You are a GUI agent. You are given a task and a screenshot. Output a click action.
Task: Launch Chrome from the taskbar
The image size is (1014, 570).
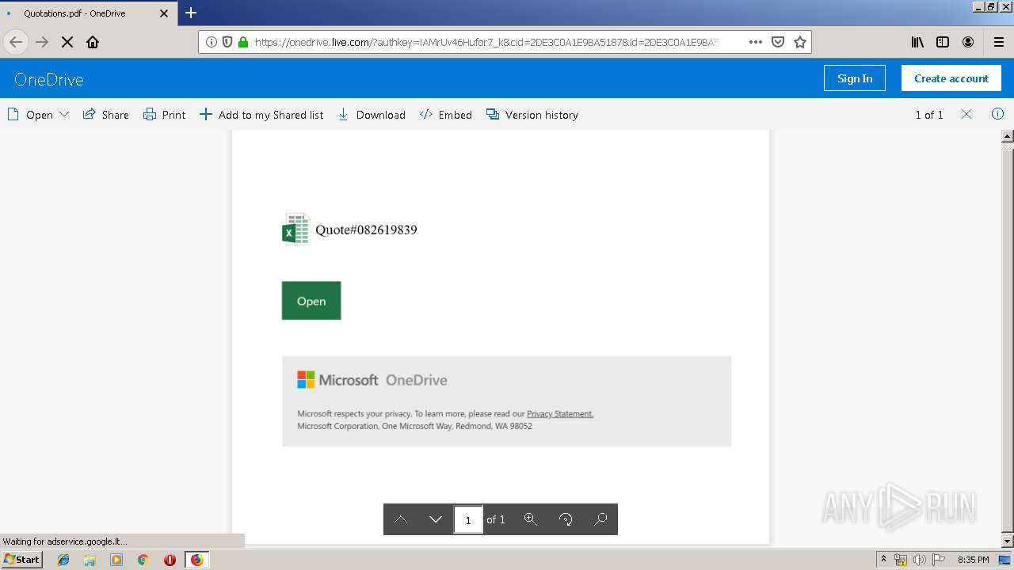pos(143,560)
